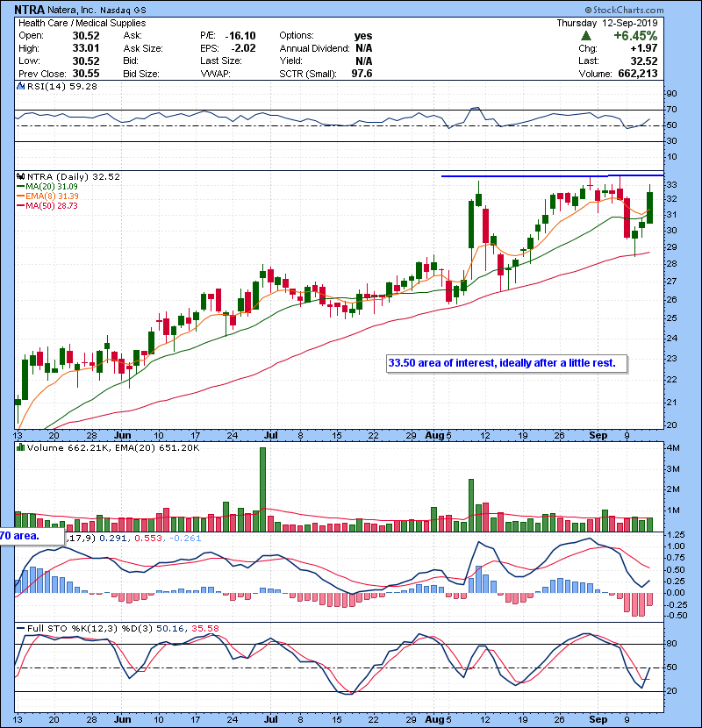Click the tallest volume bar near 4M
Screen dimensions: 702x728
(262, 489)
